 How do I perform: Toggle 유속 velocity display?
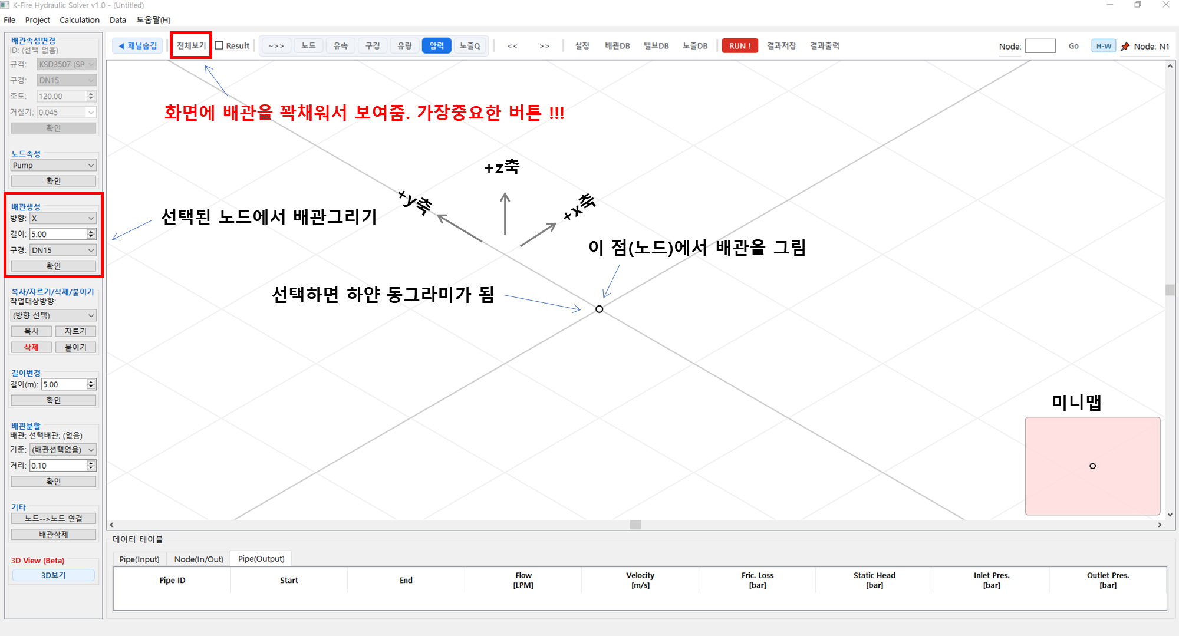[x=340, y=46]
